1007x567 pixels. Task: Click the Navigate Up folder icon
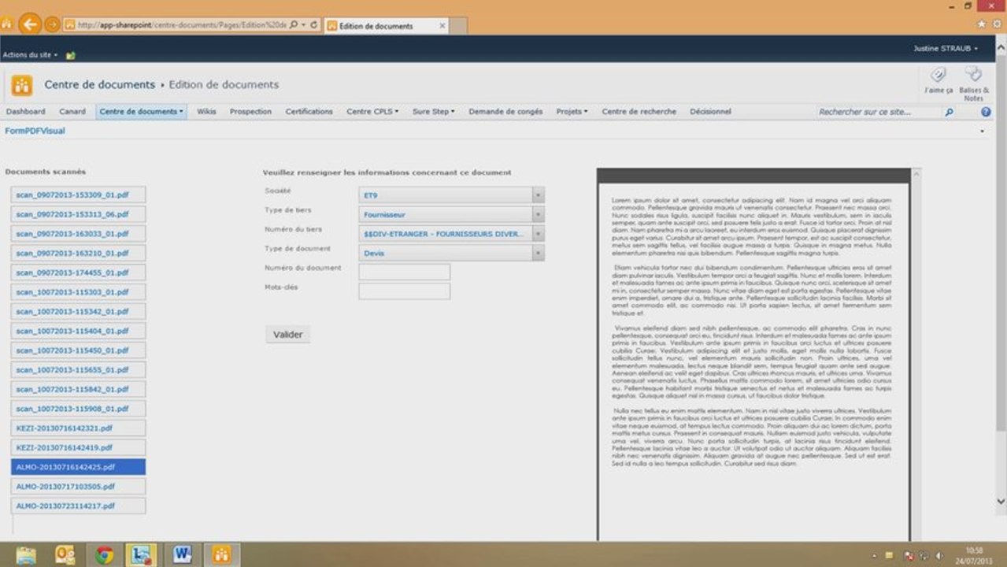coord(71,55)
